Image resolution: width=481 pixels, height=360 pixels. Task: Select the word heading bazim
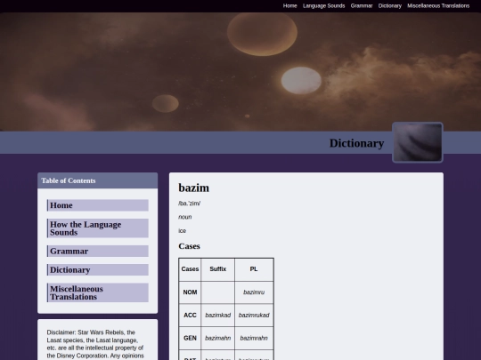point(194,188)
